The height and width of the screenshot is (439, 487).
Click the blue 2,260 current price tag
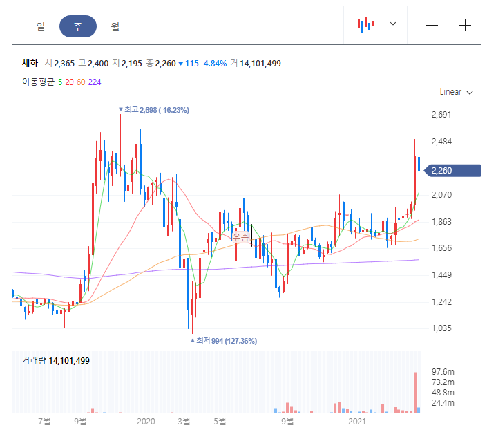point(453,171)
